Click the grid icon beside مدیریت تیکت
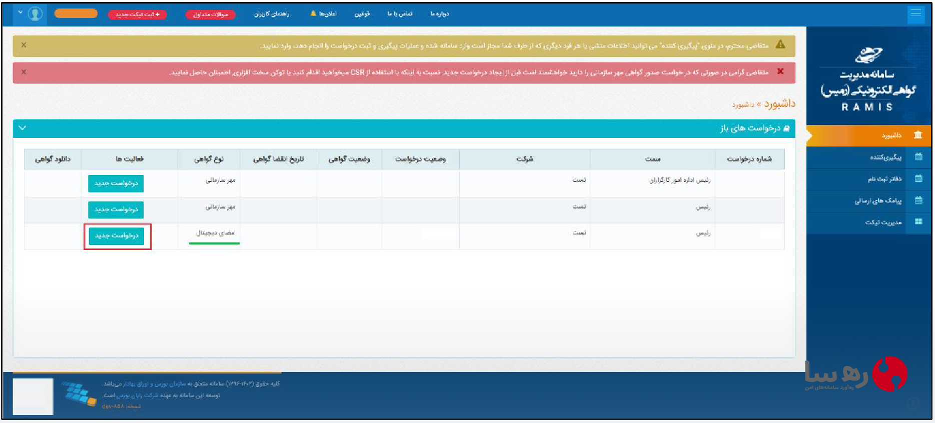The height and width of the screenshot is (423, 935). coord(918,221)
